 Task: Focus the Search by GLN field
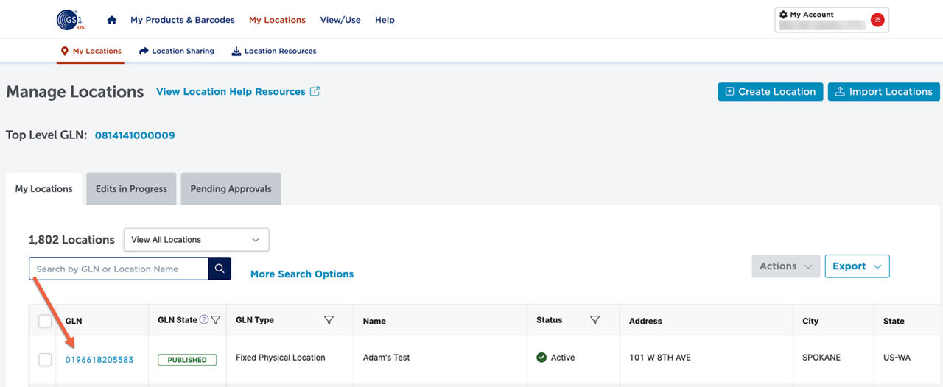click(119, 269)
